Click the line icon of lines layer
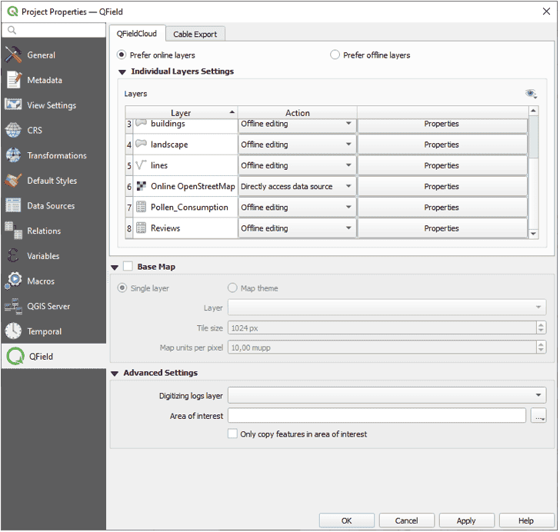Image resolution: width=560 pixels, height=532 pixels. [141, 165]
